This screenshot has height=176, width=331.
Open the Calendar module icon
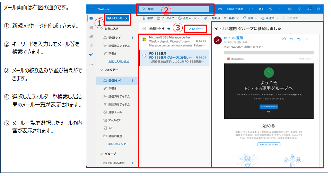91,27
